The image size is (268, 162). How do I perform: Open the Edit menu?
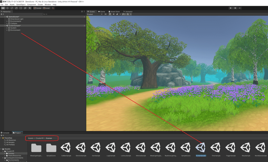6,5
